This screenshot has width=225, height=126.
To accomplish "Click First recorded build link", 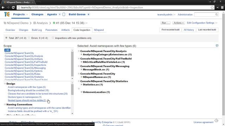I will coord(171,30).
